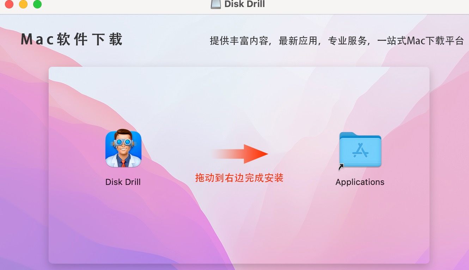Click the "一站式Mac下载平台" text

tap(420, 41)
